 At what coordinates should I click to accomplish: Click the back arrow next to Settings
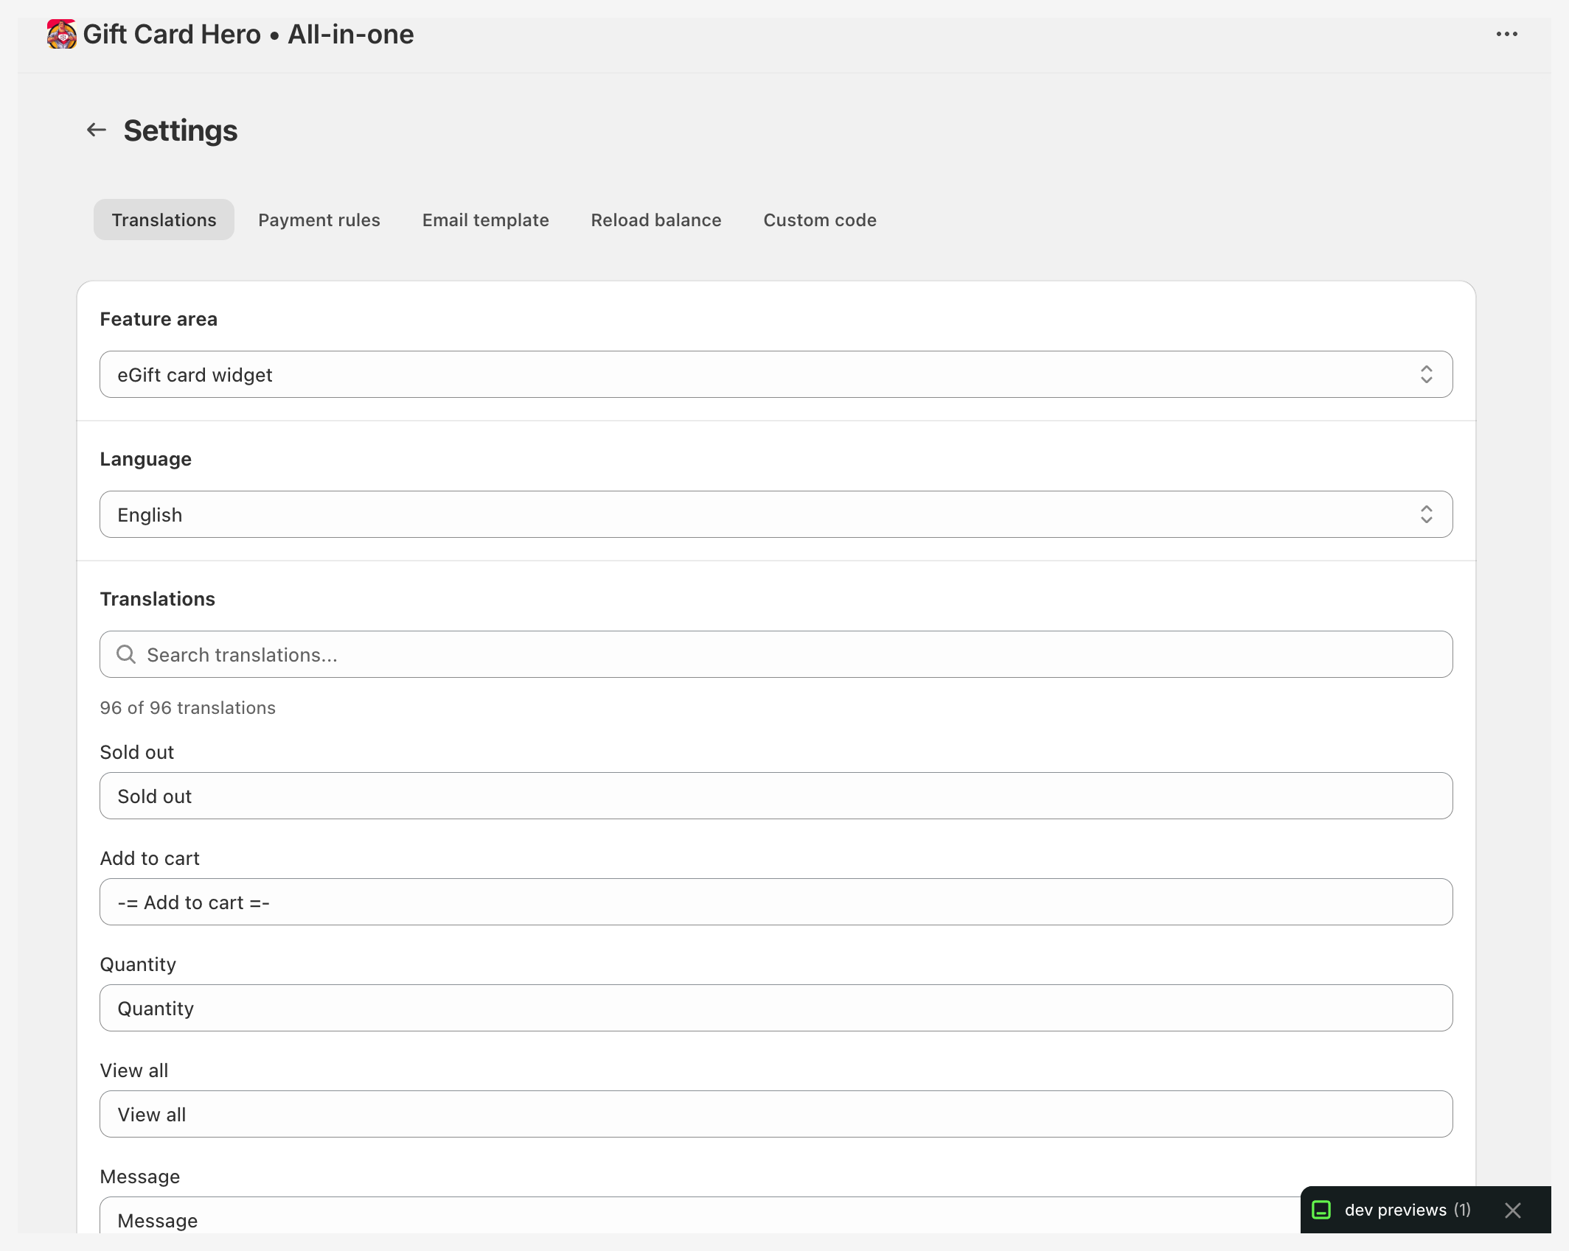[x=97, y=130]
